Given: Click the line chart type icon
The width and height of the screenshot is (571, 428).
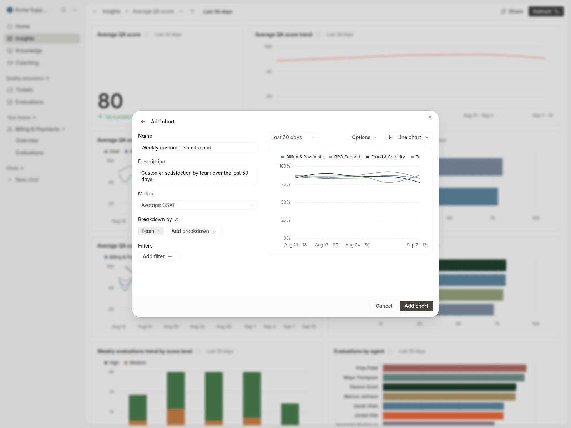Looking at the screenshot, I should 391,137.
